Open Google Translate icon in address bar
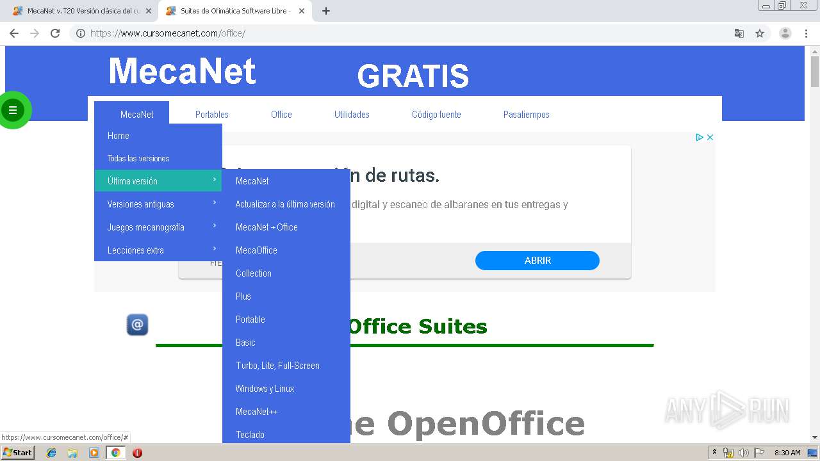The width and height of the screenshot is (820, 461). pyautogui.click(x=739, y=33)
